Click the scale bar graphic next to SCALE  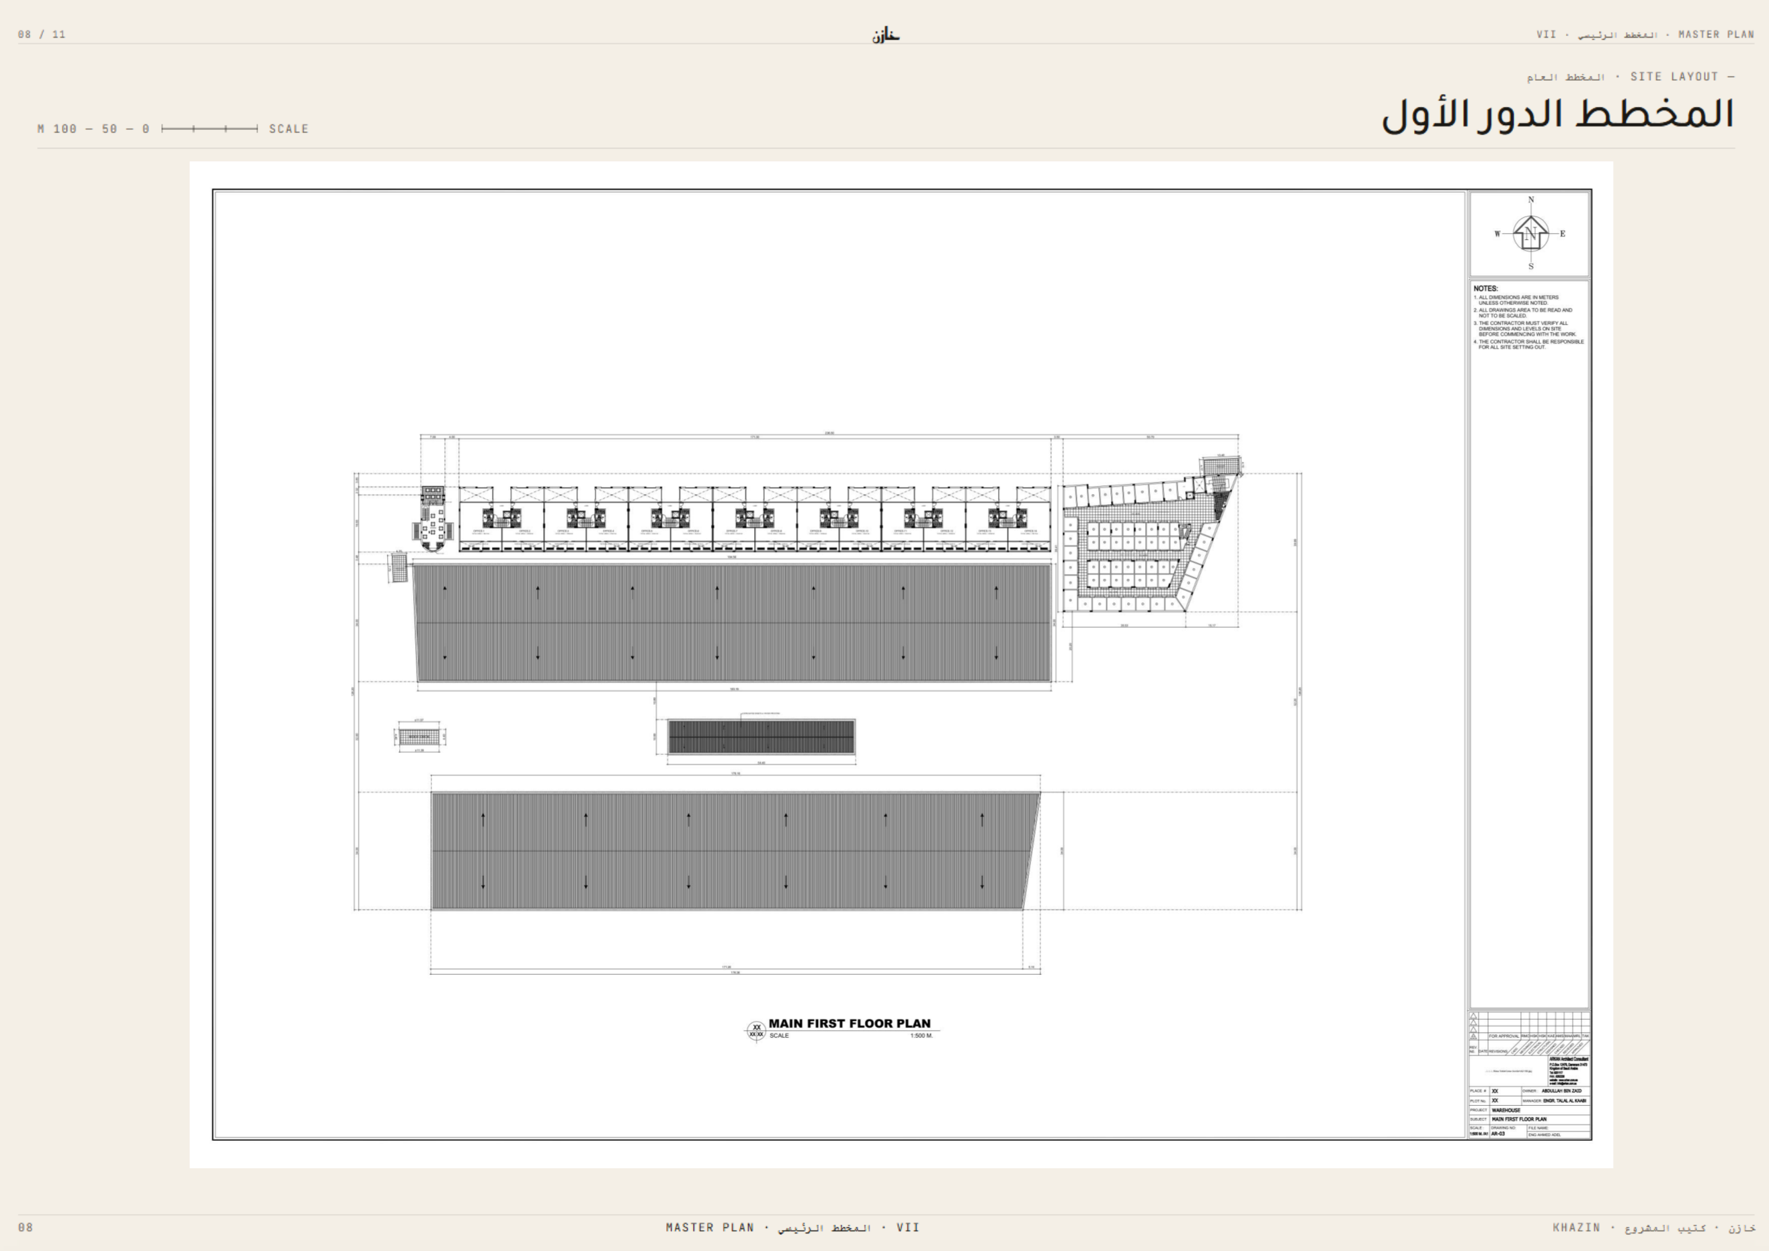click(210, 128)
